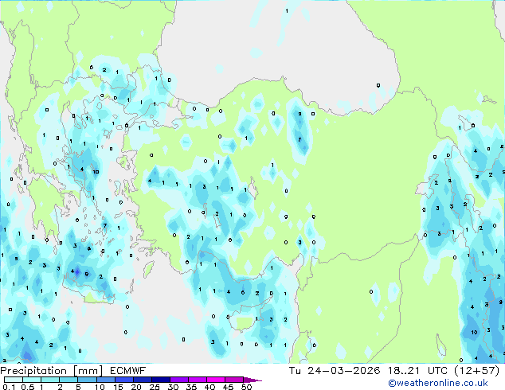
Task: Click the 2–5 mm legend color box
Action: pyautogui.click(x=69, y=380)
